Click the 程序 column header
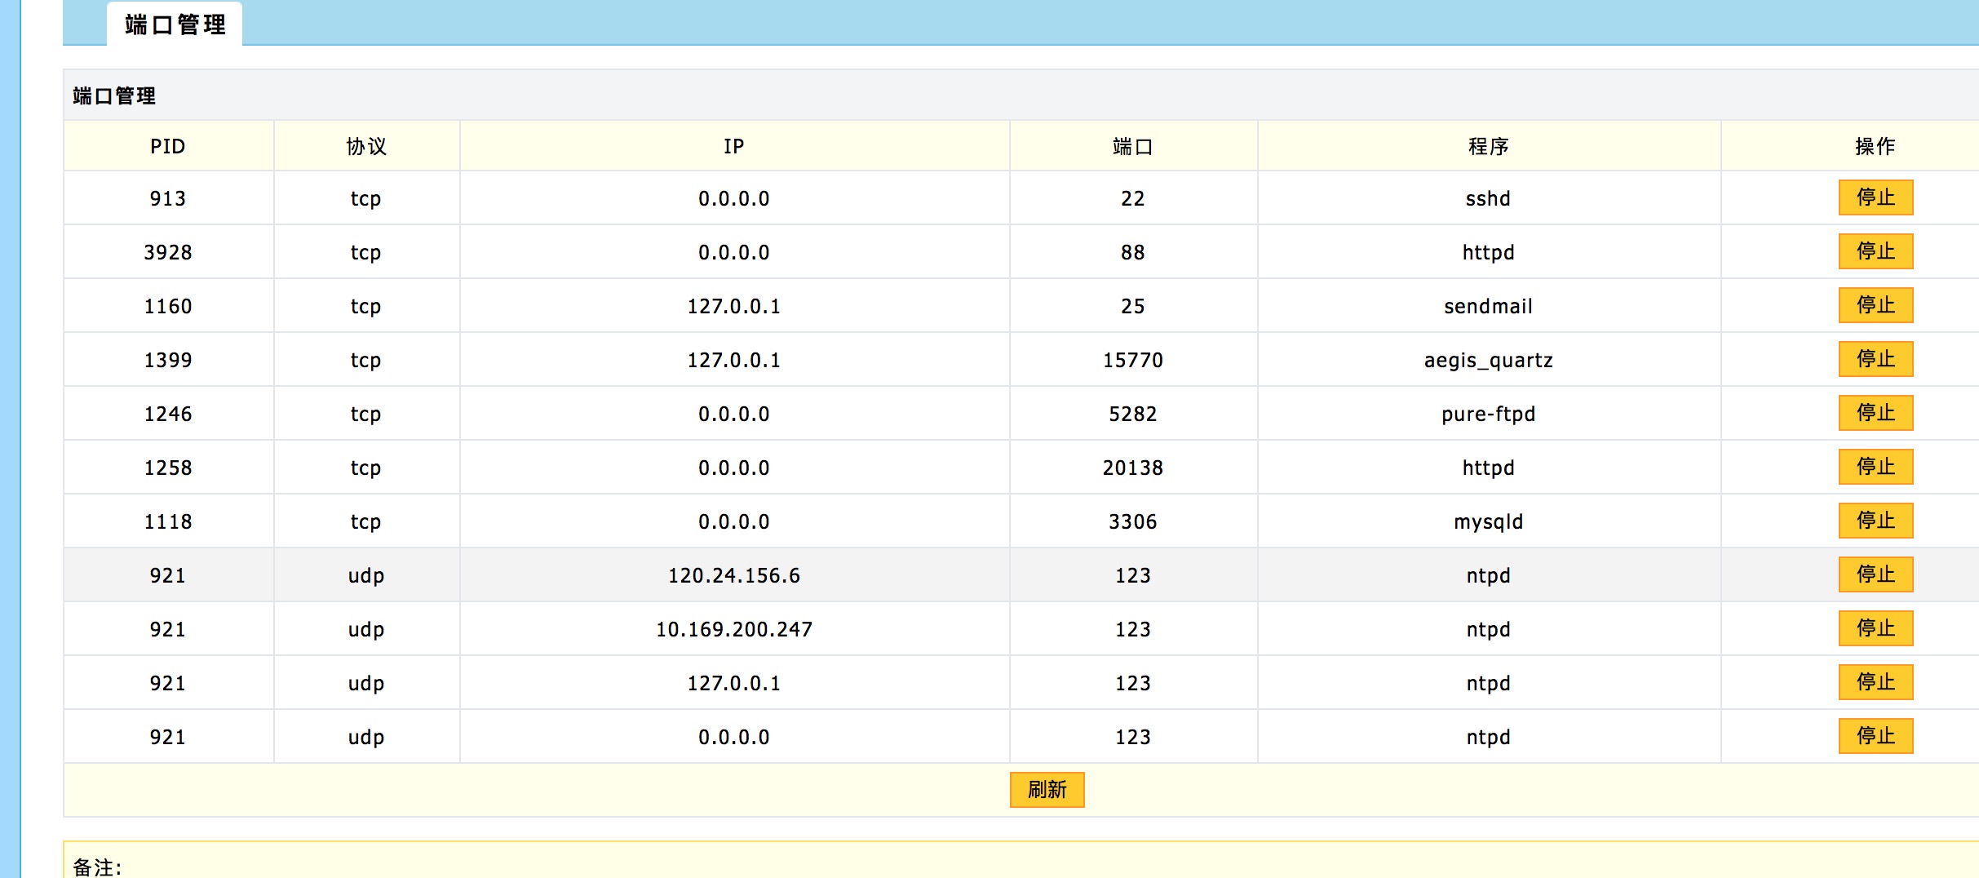 coord(1489,146)
